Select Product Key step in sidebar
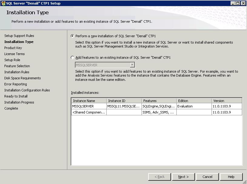This screenshot has width=247, height=184. click(13, 48)
